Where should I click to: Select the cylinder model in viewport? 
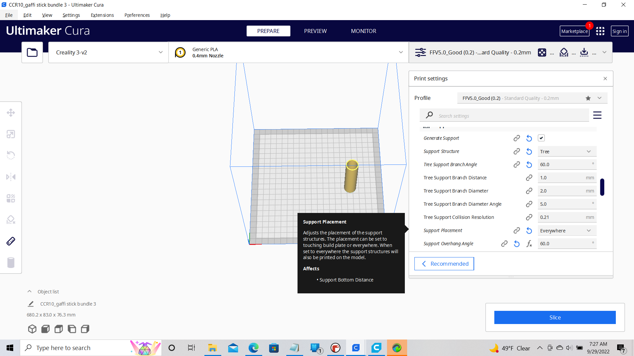coord(351,176)
